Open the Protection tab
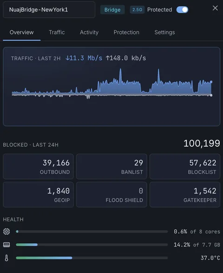This screenshot has height=273, width=223. (126, 32)
